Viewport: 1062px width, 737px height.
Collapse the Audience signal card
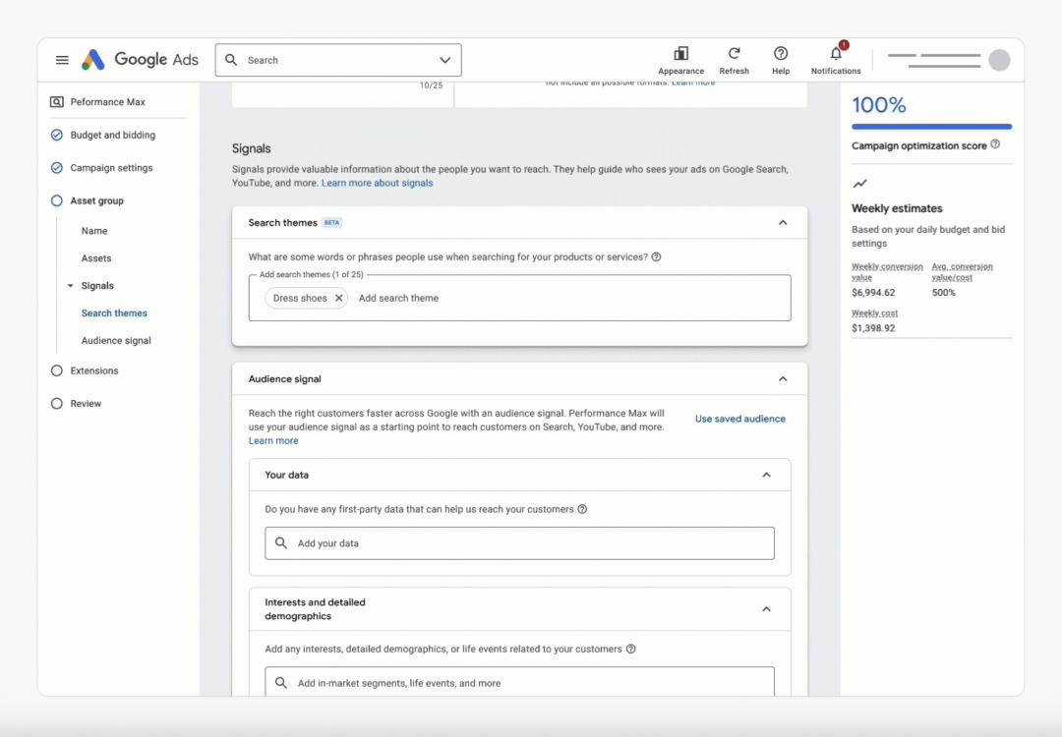pyautogui.click(x=783, y=379)
